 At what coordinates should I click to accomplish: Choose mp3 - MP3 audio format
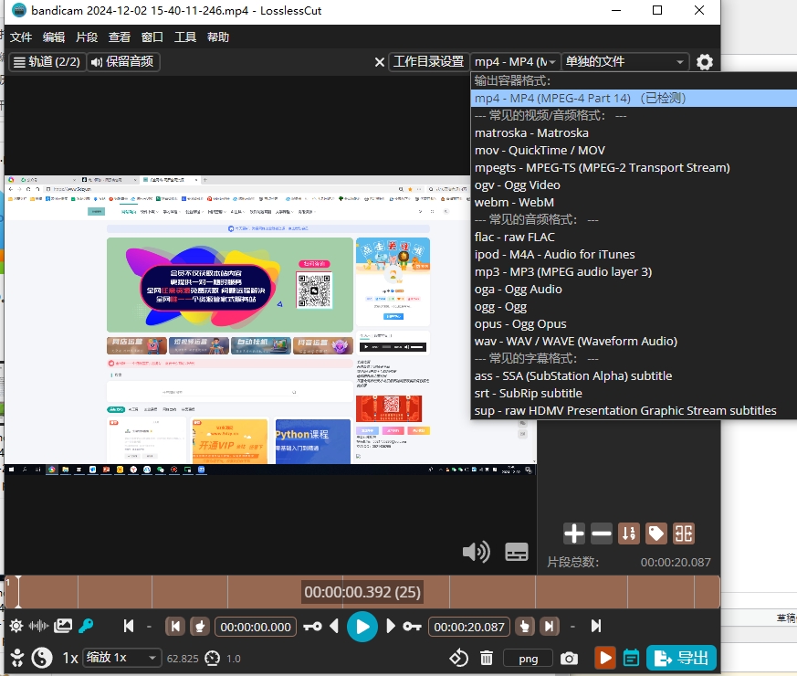click(x=634, y=271)
